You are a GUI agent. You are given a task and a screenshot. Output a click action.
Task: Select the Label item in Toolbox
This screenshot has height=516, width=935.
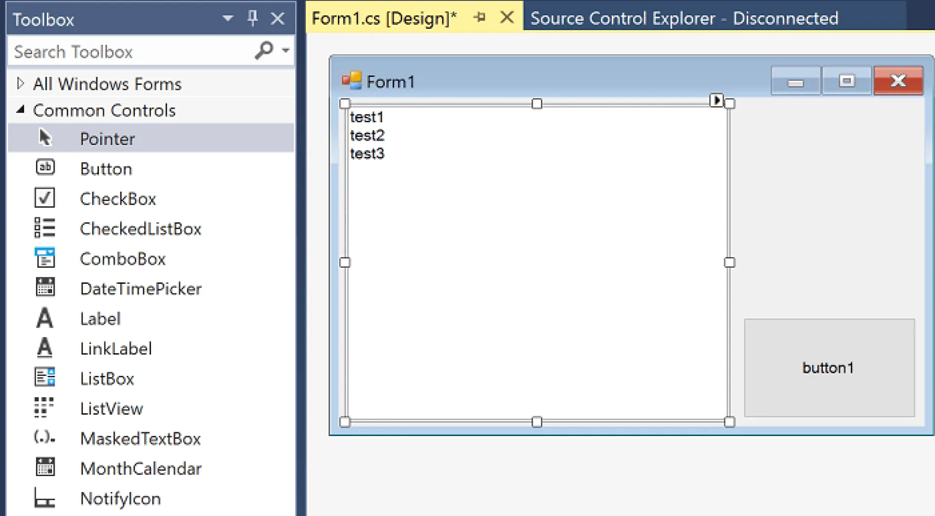click(100, 319)
